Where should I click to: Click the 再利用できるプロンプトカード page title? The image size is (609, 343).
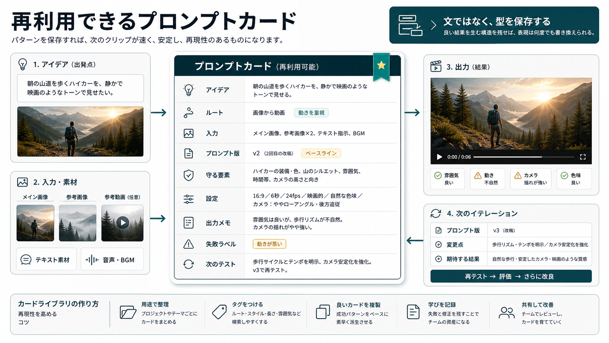[154, 21]
